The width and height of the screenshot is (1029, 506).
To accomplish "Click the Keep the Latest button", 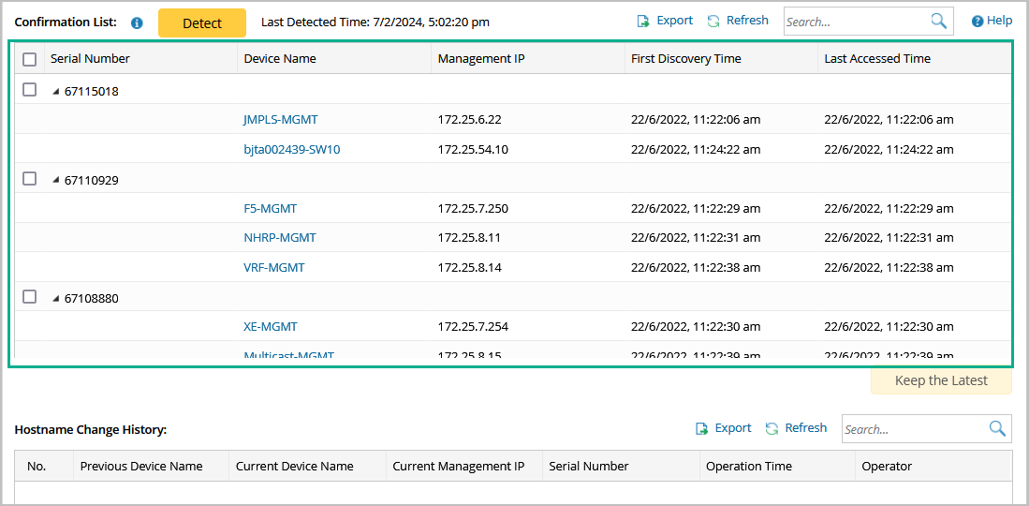I will tap(941, 380).
